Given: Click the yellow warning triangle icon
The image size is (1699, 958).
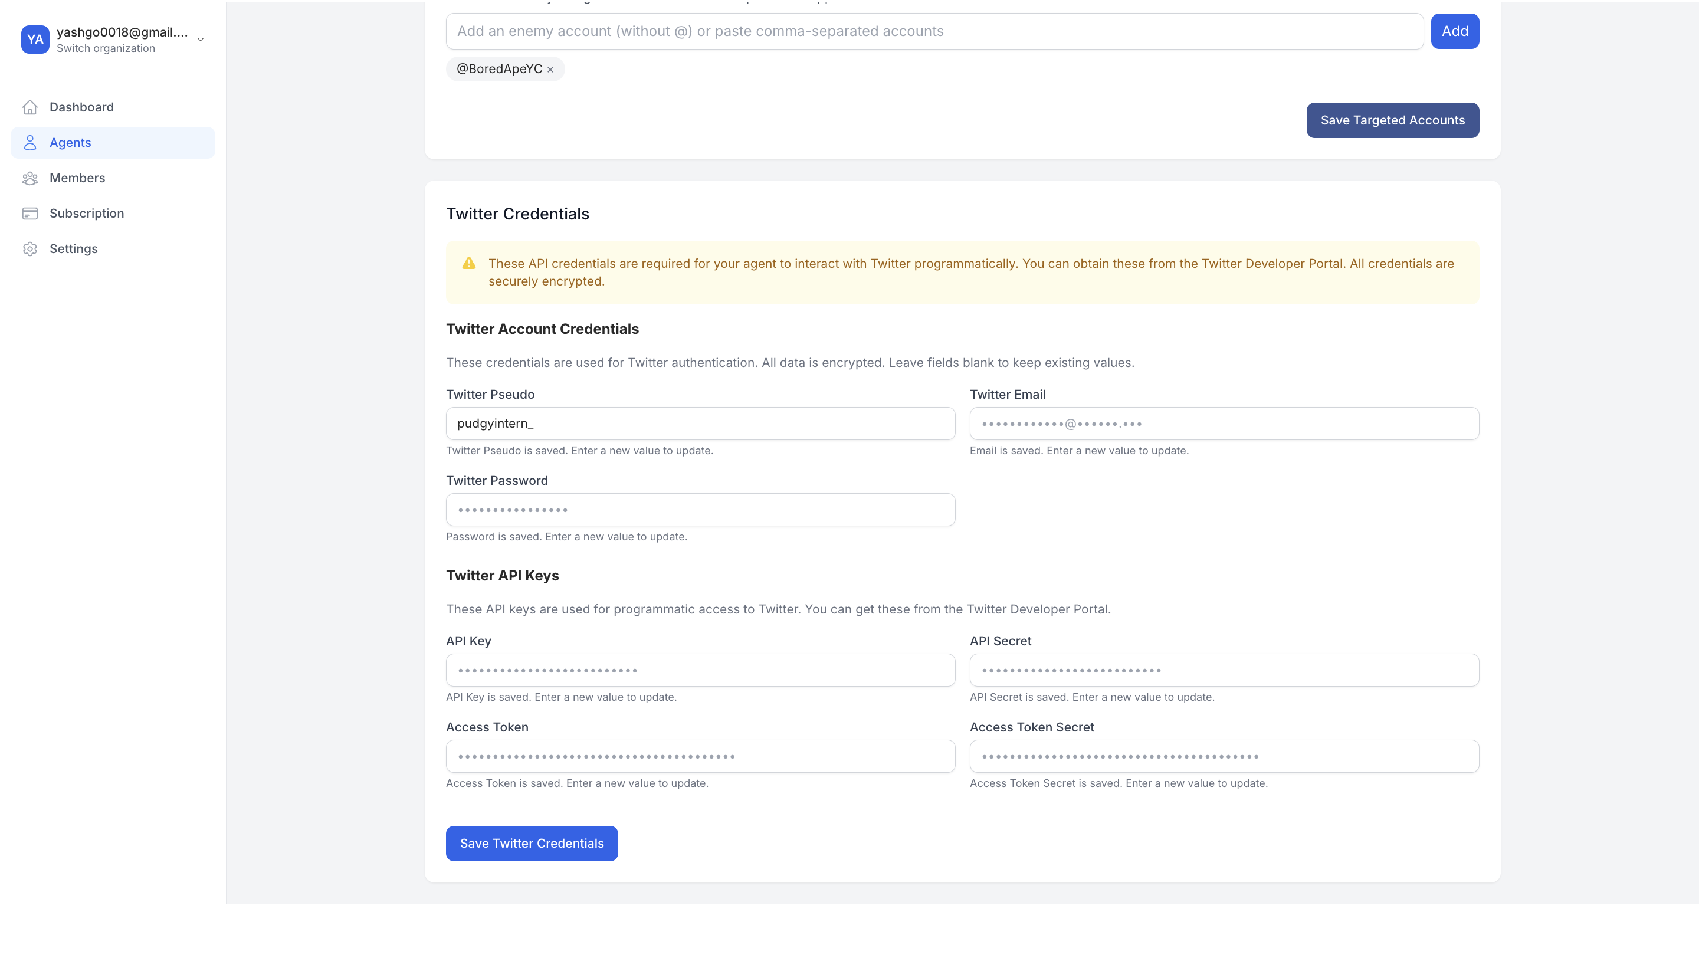Looking at the screenshot, I should click(x=469, y=264).
